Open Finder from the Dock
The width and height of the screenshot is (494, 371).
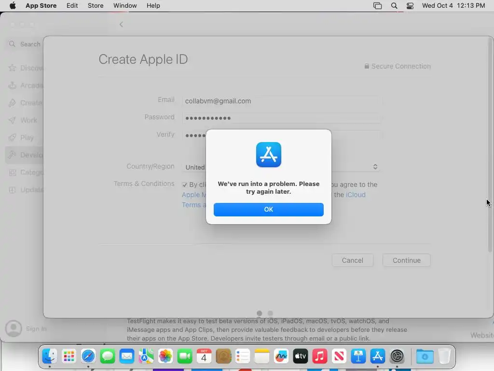coord(50,357)
